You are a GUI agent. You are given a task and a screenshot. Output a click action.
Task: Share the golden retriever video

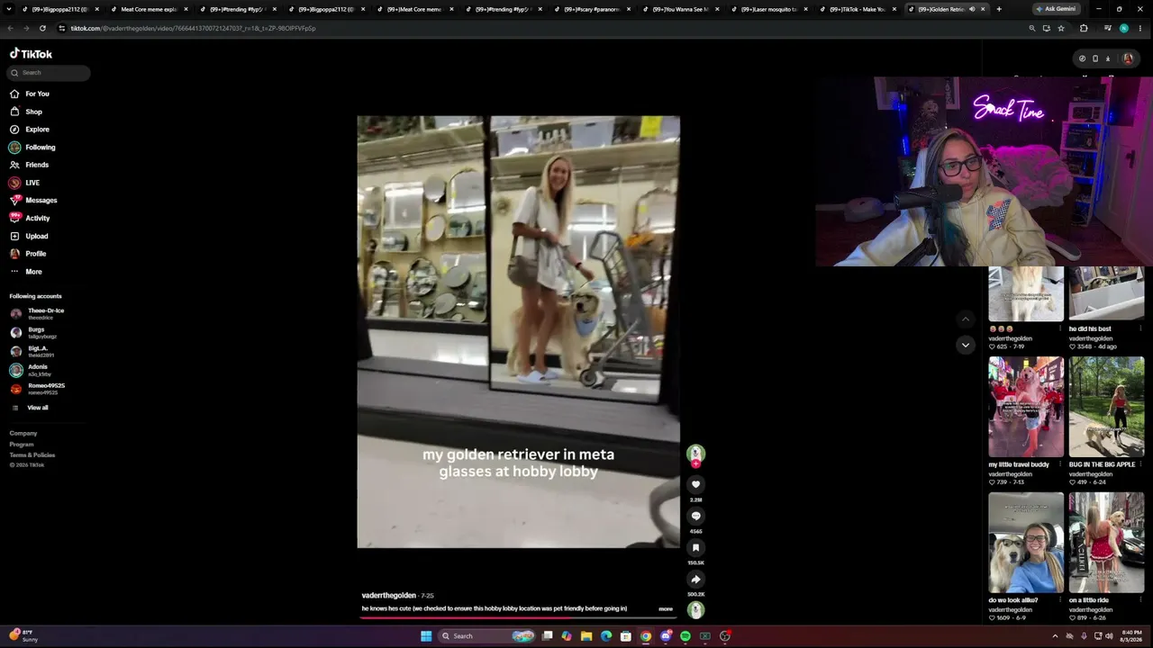click(695, 579)
